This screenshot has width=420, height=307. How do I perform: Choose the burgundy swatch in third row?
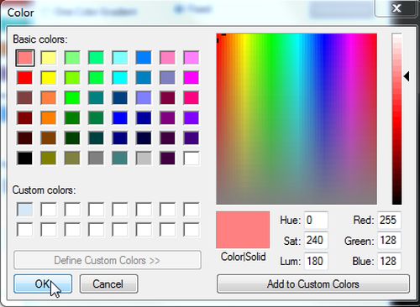[x=167, y=98]
